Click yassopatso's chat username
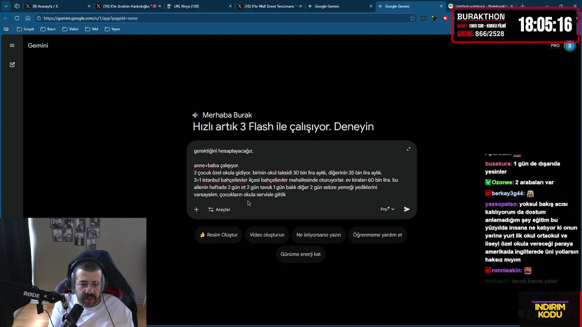 501,204
